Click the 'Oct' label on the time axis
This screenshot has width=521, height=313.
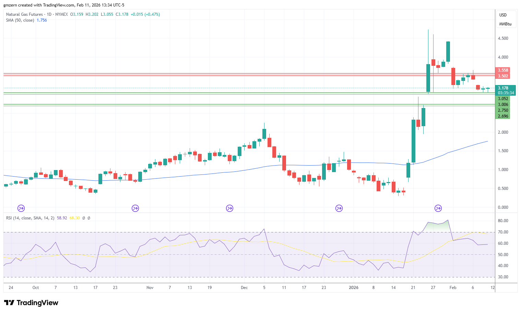(x=36, y=288)
